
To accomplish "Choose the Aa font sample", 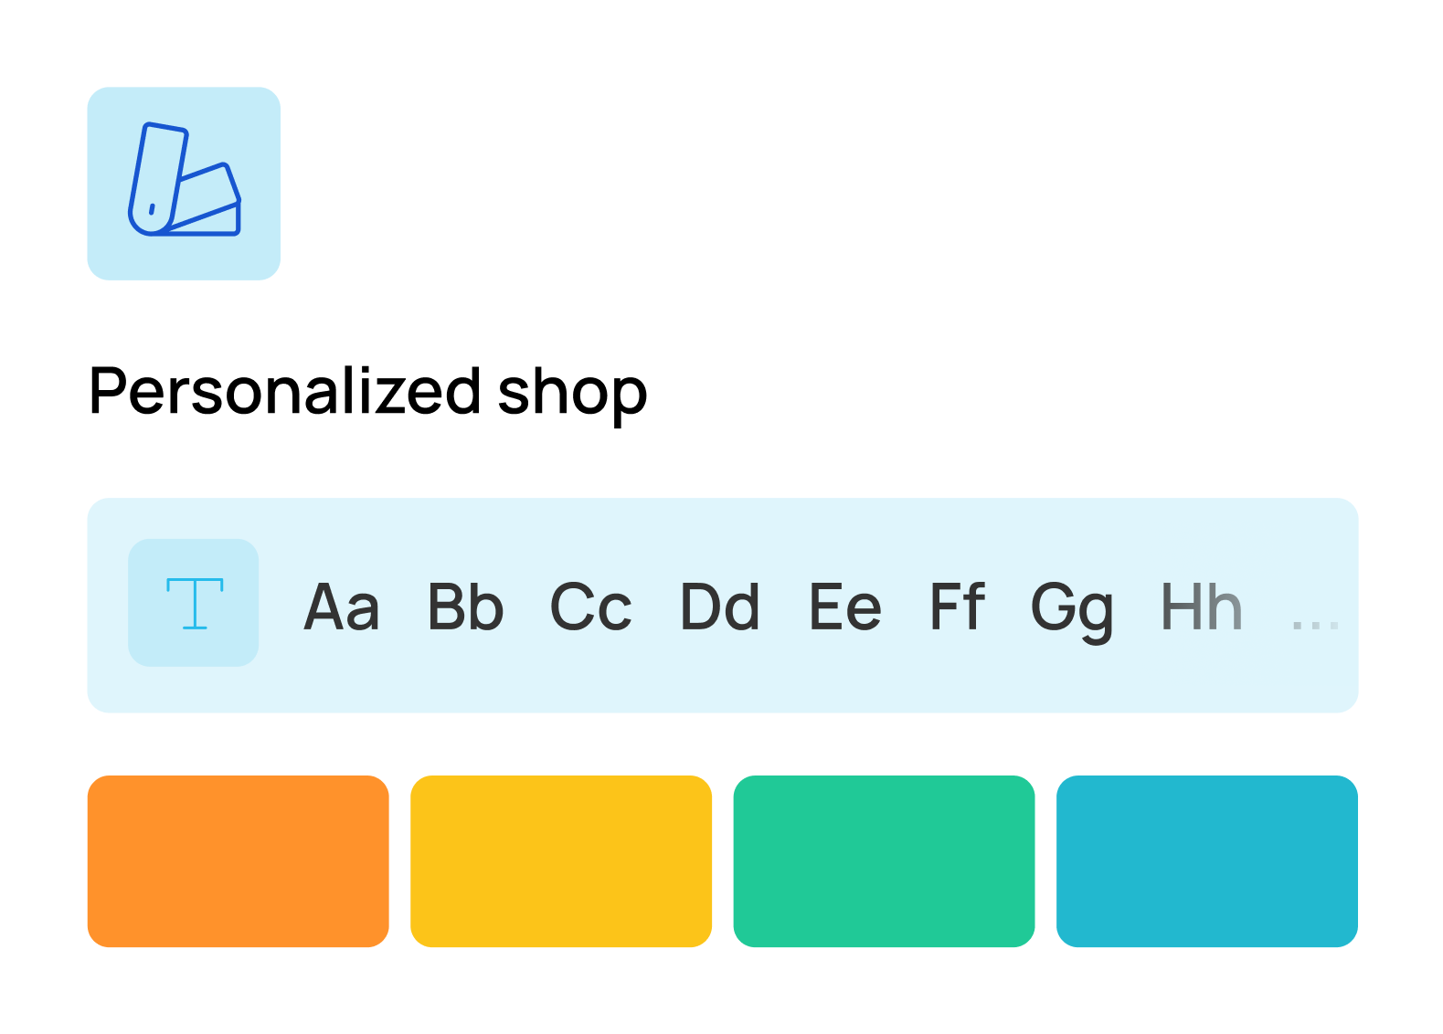I will click(341, 607).
